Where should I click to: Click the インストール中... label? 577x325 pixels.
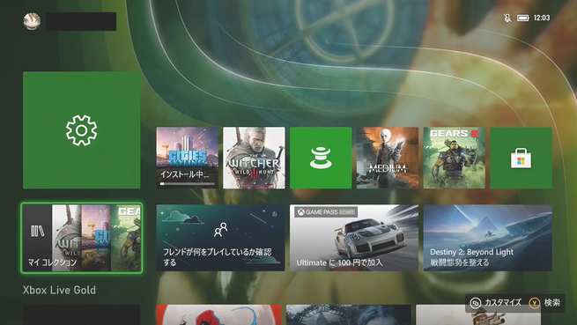(x=184, y=174)
